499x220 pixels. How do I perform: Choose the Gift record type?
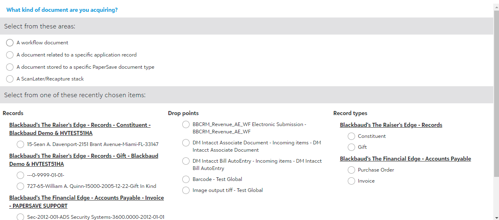pyautogui.click(x=351, y=147)
